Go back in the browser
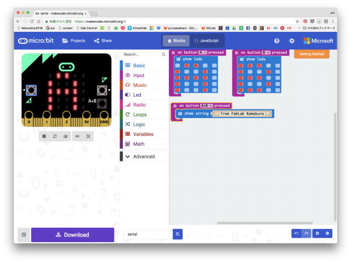The image size is (351, 263). (x=18, y=21)
